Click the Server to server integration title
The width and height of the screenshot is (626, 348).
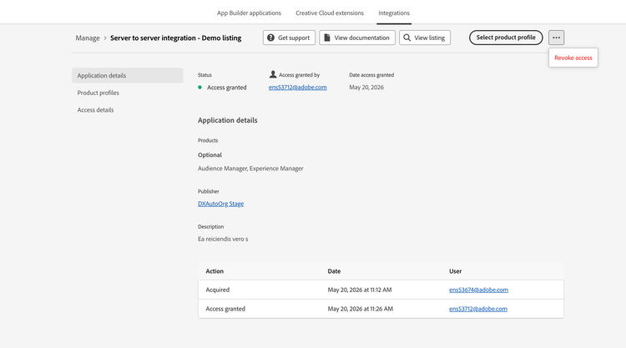tap(175, 38)
